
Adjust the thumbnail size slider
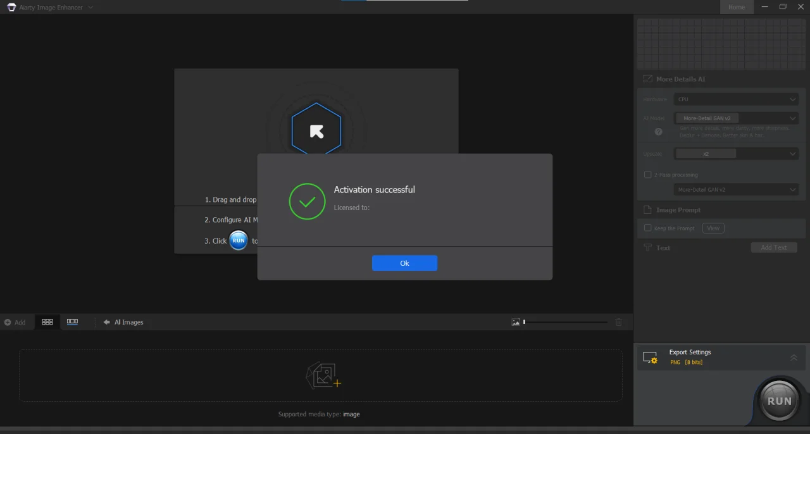pyautogui.click(x=566, y=322)
